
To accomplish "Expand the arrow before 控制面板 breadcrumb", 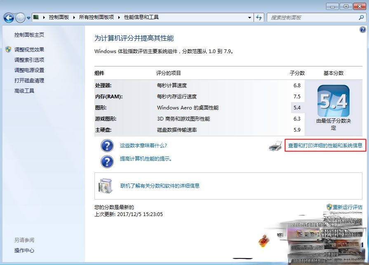I will 44,17.
